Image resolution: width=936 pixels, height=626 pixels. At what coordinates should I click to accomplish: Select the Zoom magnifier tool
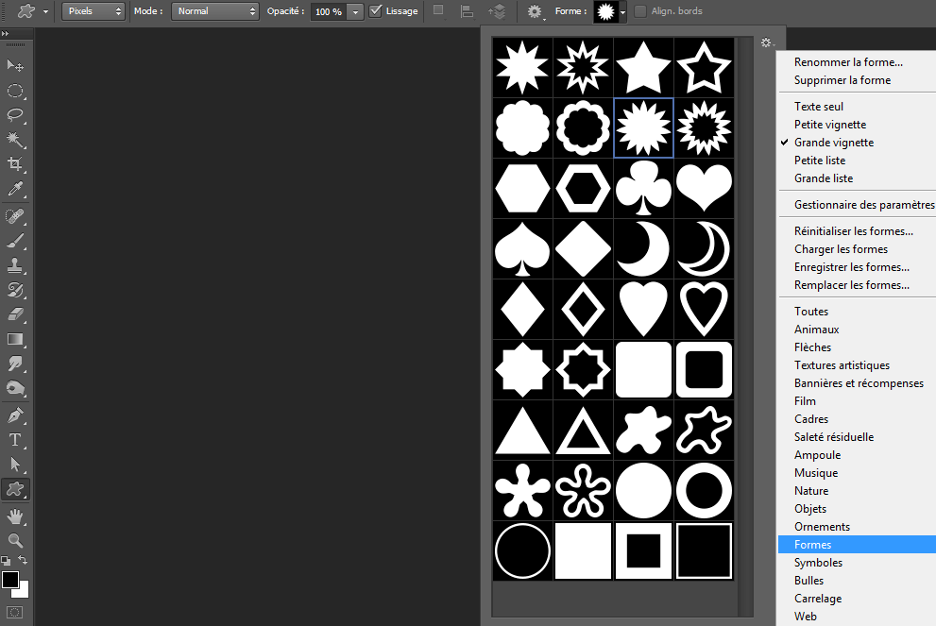coord(16,540)
